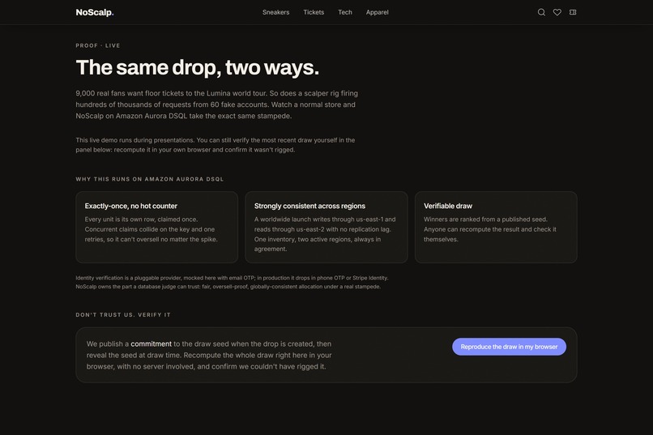Go to NoScalp home logo
This screenshot has height=435, width=653.
point(95,12)
